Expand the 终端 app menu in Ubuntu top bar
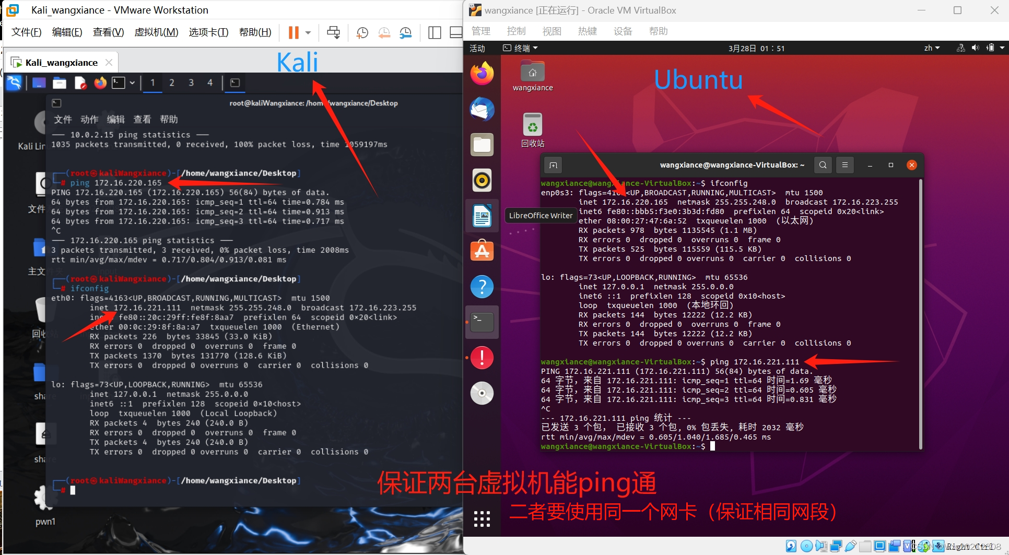Image resolution: width=1009 pixels, height=555 pixels. [x=520, y=48]
